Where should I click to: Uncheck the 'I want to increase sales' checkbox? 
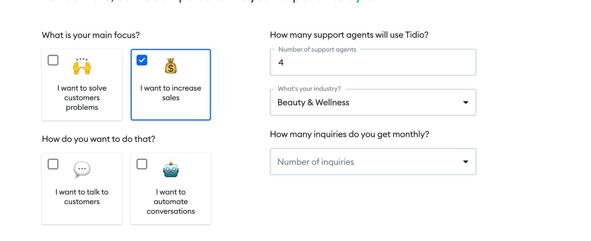click(142, 60)
